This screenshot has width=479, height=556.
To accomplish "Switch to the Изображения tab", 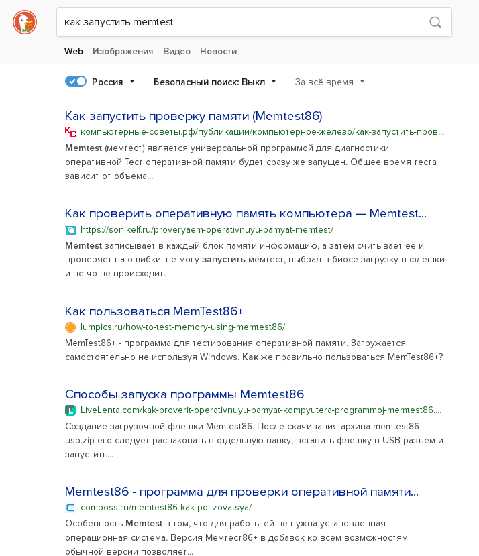I will click(123, 51).
